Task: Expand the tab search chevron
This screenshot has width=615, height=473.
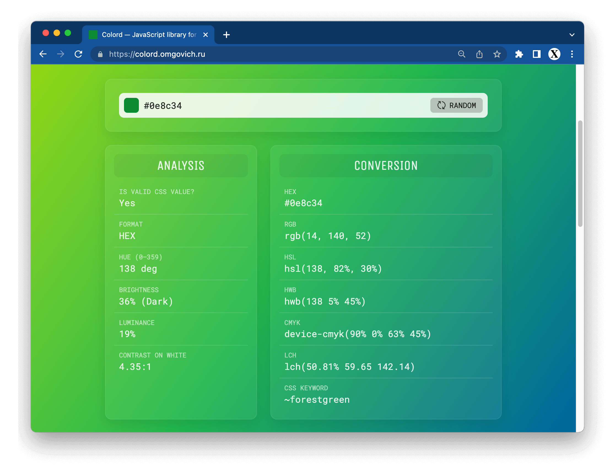Action: pyautogui.click(x=572, y=35)
